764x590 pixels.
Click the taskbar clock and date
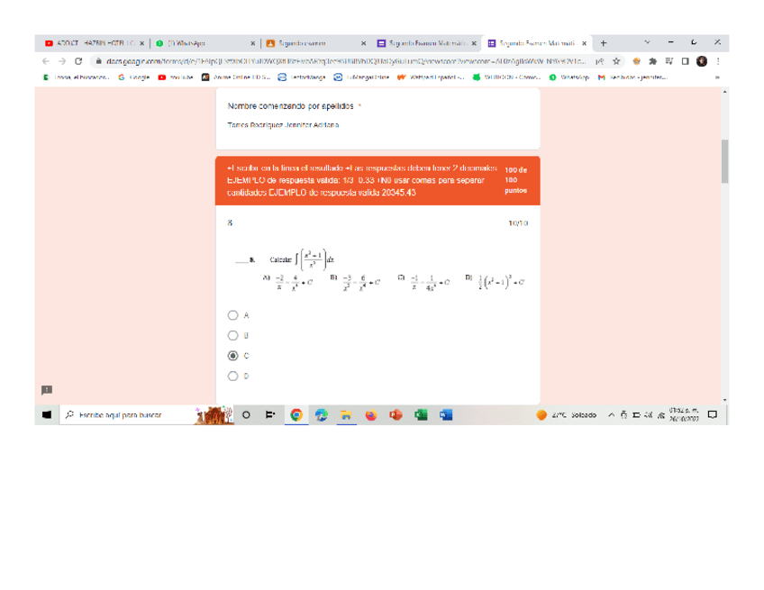[684, 414]
